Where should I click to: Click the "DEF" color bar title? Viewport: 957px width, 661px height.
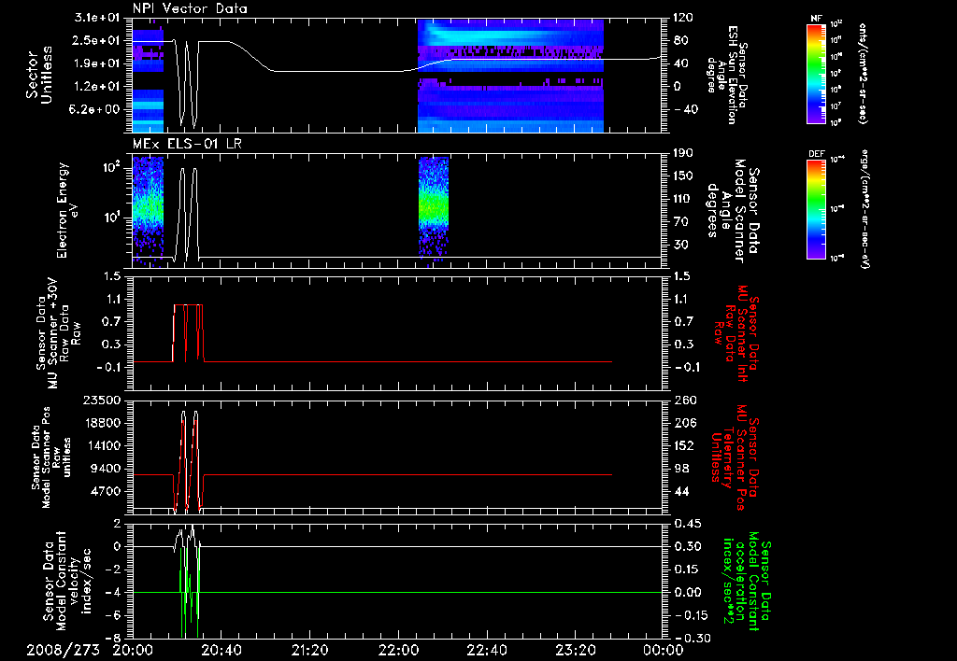817,154
